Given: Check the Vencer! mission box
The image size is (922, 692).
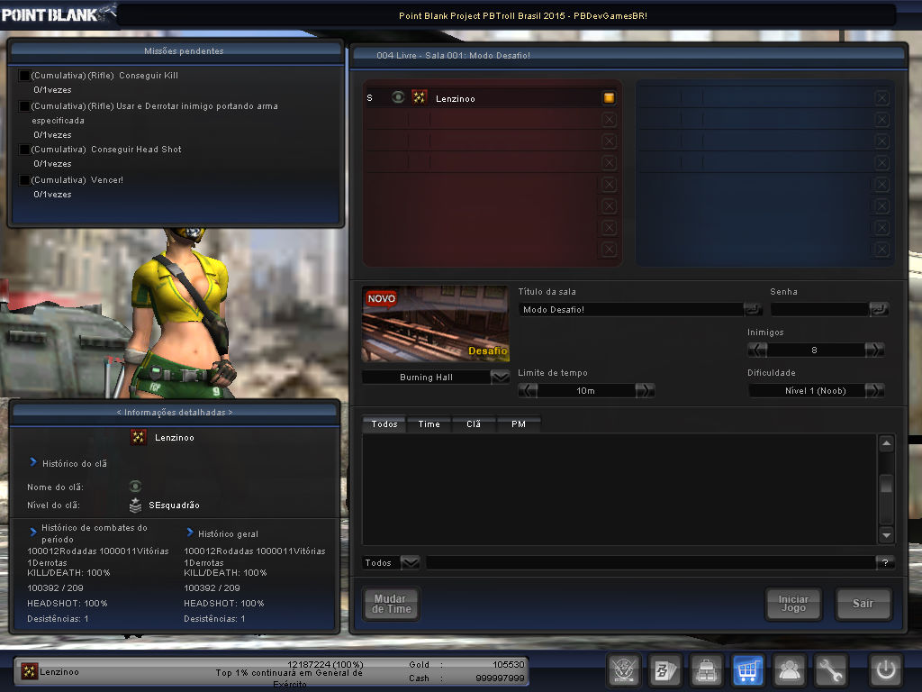Looking at the screenshot, I should pyautogui.click(x=24, y=180).
